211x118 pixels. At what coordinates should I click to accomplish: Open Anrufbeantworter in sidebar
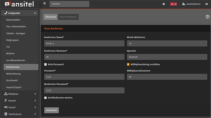(16, 60)
